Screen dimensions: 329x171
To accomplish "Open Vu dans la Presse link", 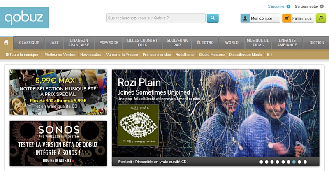I will (122, 55).
